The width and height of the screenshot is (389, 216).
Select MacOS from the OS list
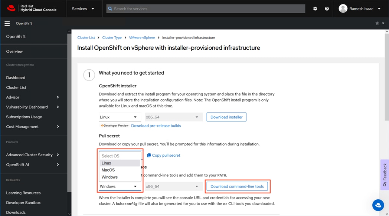coord(108,170)
